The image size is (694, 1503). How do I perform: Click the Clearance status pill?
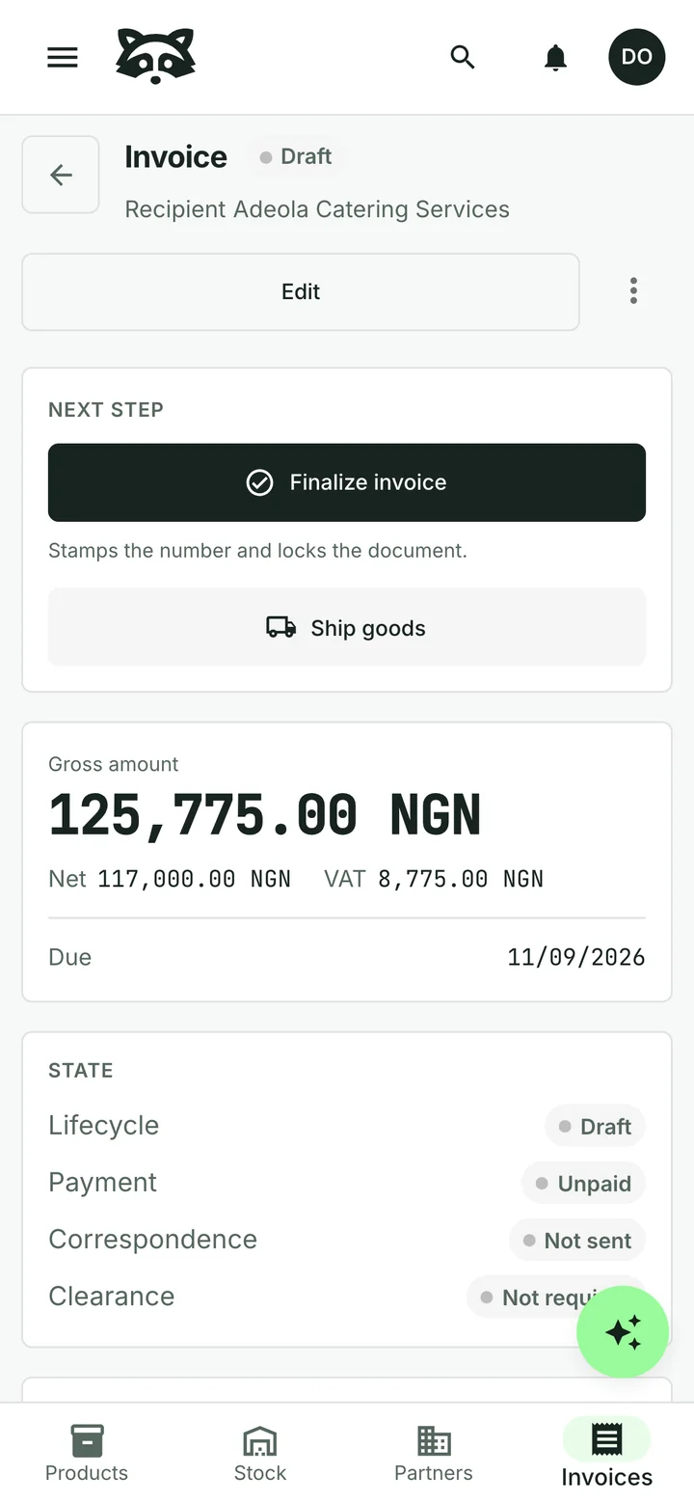coord(556,1297)
